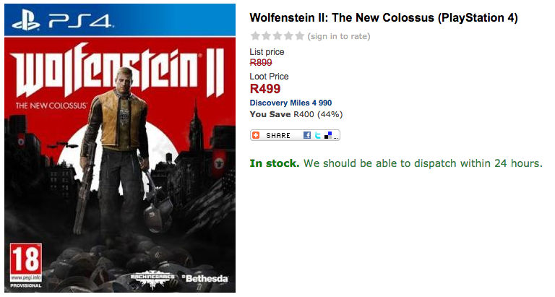This screenshot has height=297, width=555.
Task: Select the third rating star
Action: click(277, 35)
